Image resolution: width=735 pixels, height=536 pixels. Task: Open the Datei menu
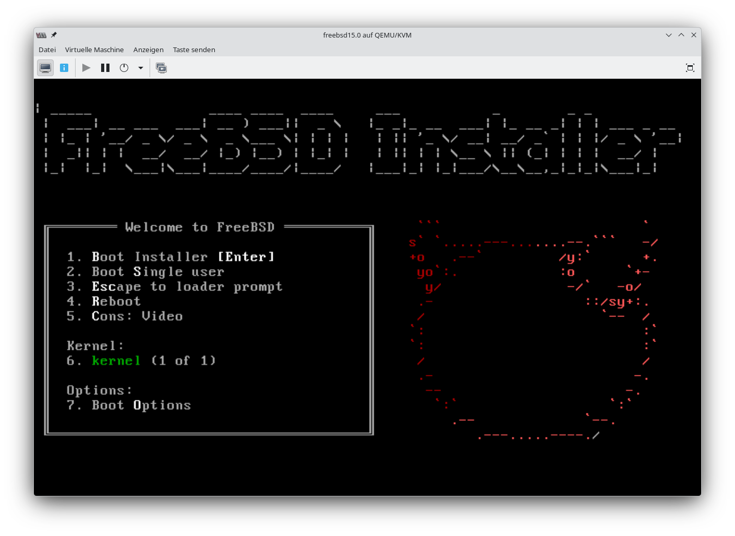(x=47, y=50)
